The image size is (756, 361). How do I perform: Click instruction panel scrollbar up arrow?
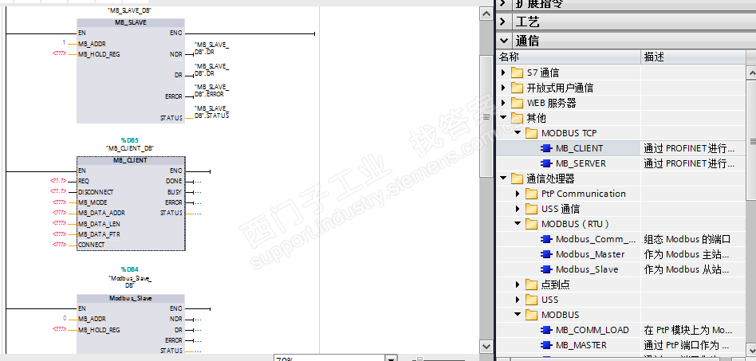(751, 73)
